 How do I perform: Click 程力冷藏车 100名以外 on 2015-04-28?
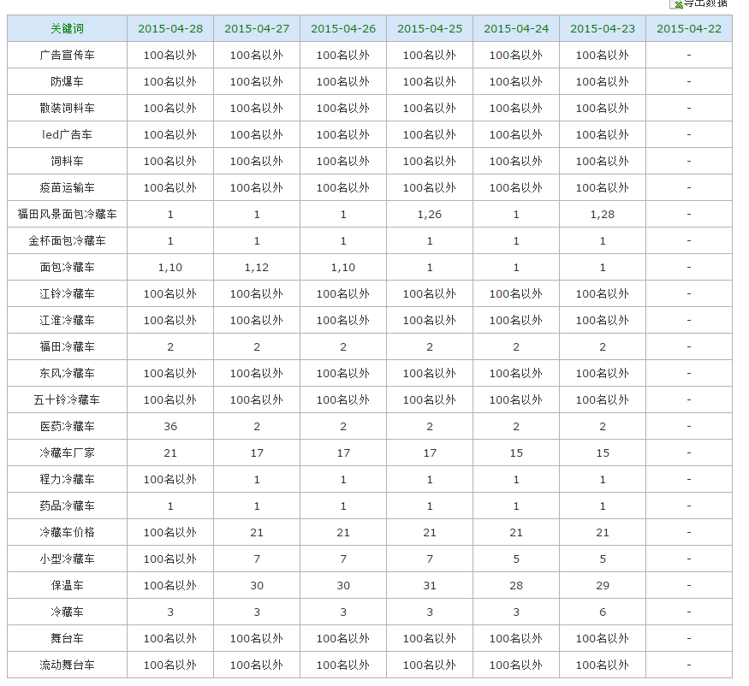click(170, 479)
